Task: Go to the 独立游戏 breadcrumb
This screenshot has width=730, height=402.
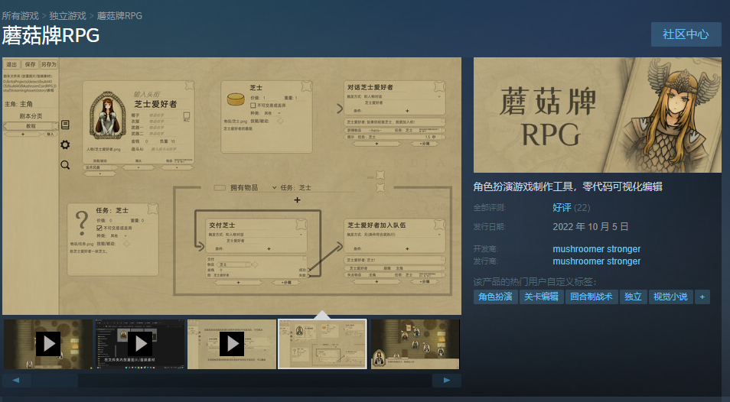Action: tap(67, 16)
